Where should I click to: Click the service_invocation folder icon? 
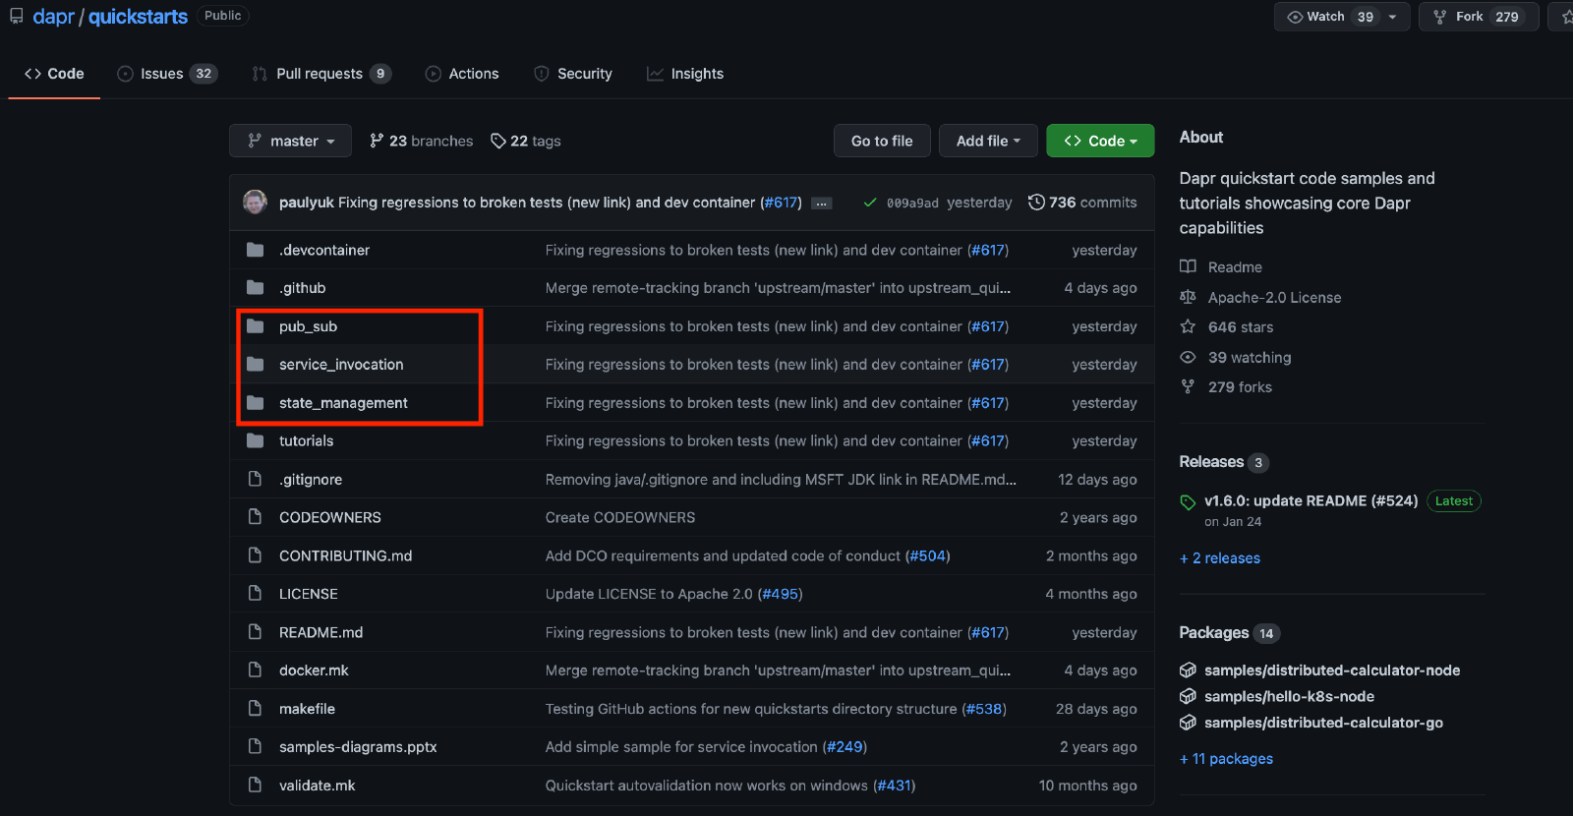pos(256,365)
